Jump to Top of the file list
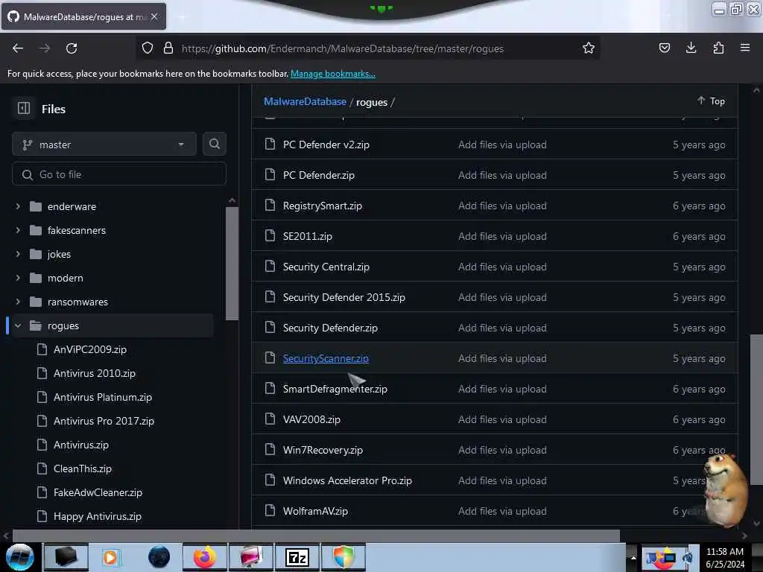 pyautogui.click(x=711, y=101)
